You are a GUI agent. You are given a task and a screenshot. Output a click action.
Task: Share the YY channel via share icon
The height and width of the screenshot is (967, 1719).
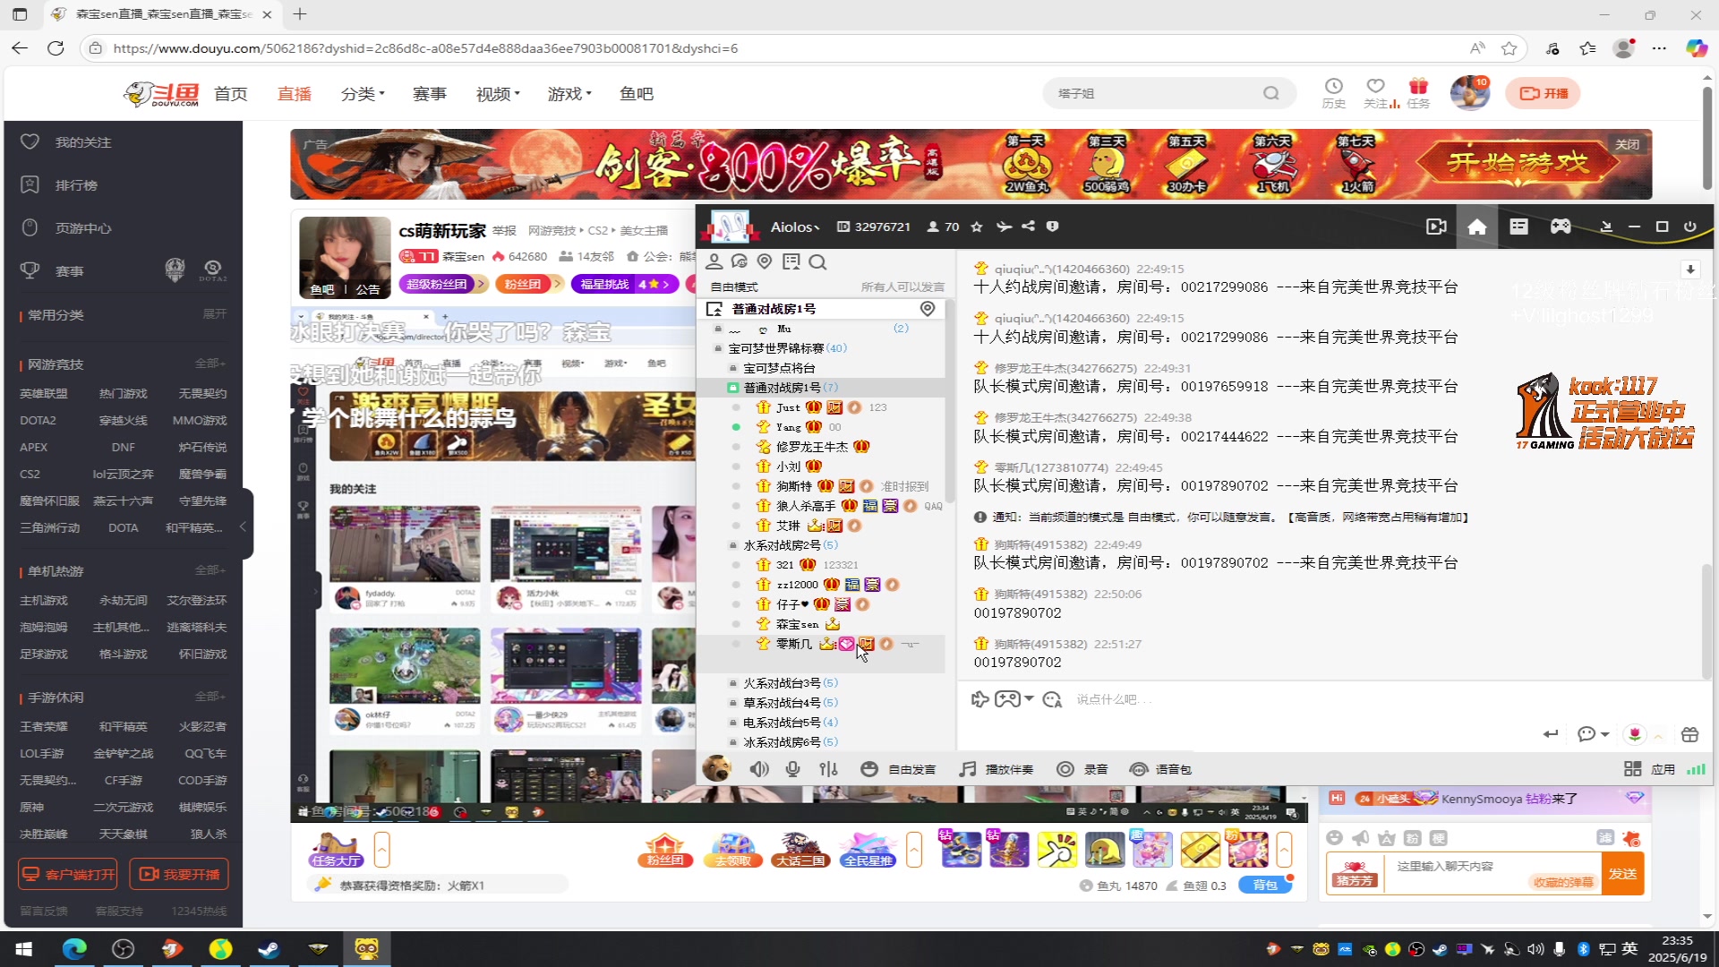(1028, 227)
